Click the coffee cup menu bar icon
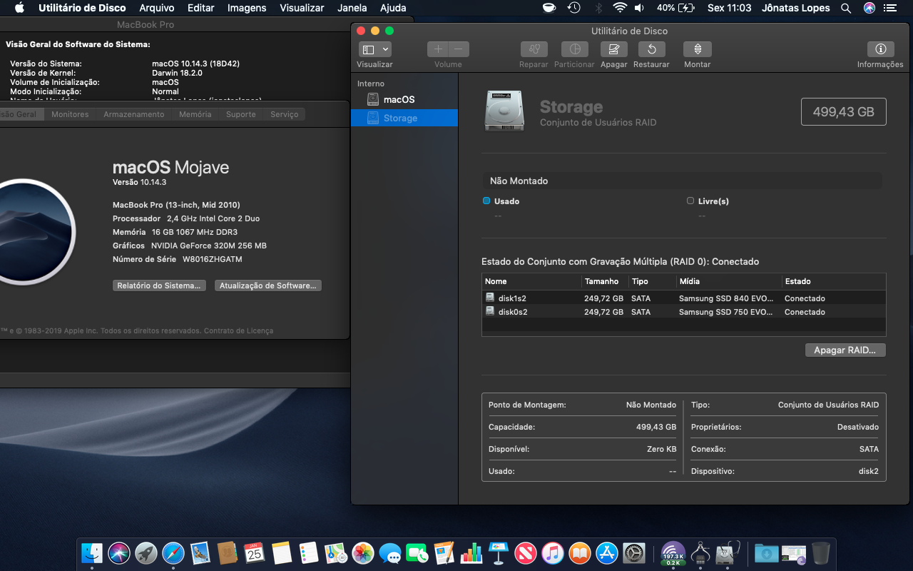 pos(549,8)
